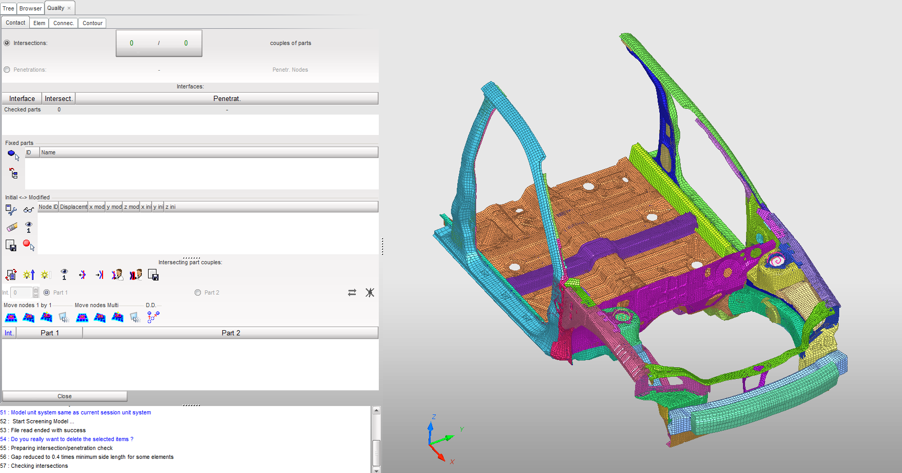Select the Intersections radio button
The image size is (902, 473).
pos(7,43)
